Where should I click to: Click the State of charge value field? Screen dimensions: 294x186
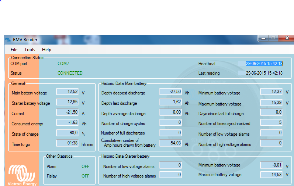pos(68,133)
